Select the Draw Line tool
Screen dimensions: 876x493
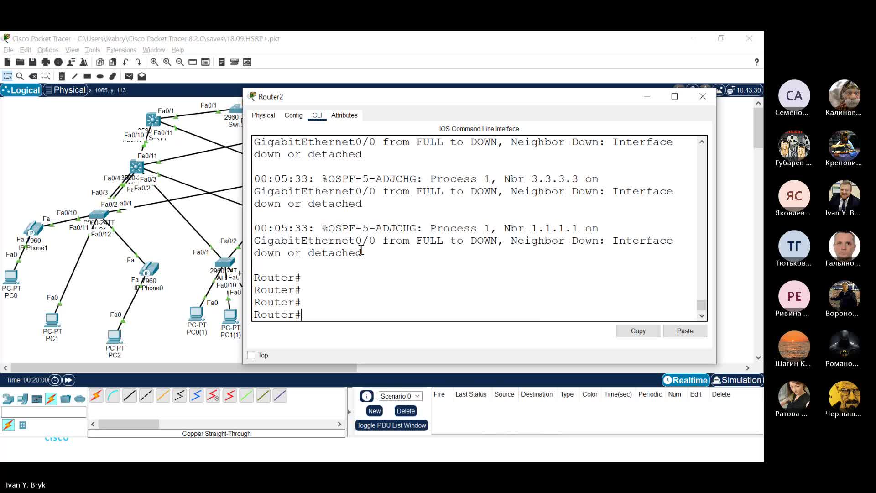pos(75,76)
